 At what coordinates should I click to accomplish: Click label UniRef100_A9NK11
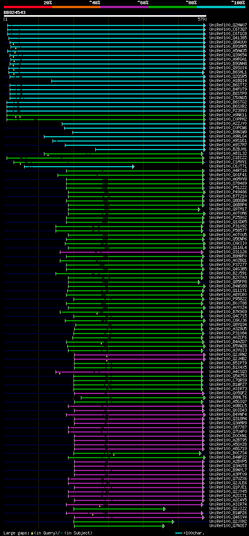228,115
